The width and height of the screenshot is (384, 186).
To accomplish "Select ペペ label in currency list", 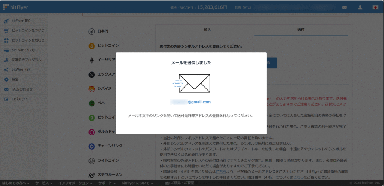I will tap(101, 103).
